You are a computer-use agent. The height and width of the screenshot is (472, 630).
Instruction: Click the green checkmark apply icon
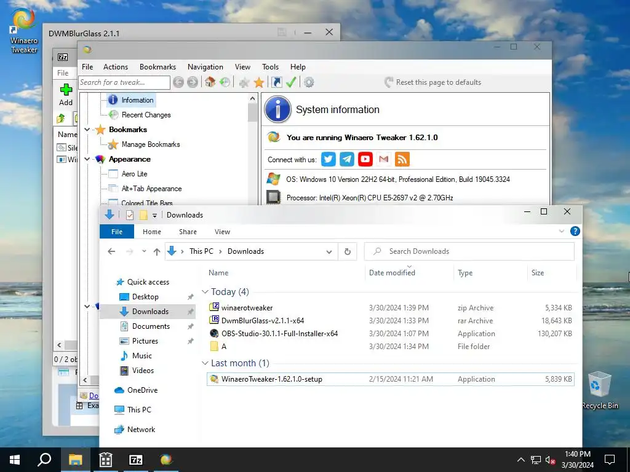291,82
